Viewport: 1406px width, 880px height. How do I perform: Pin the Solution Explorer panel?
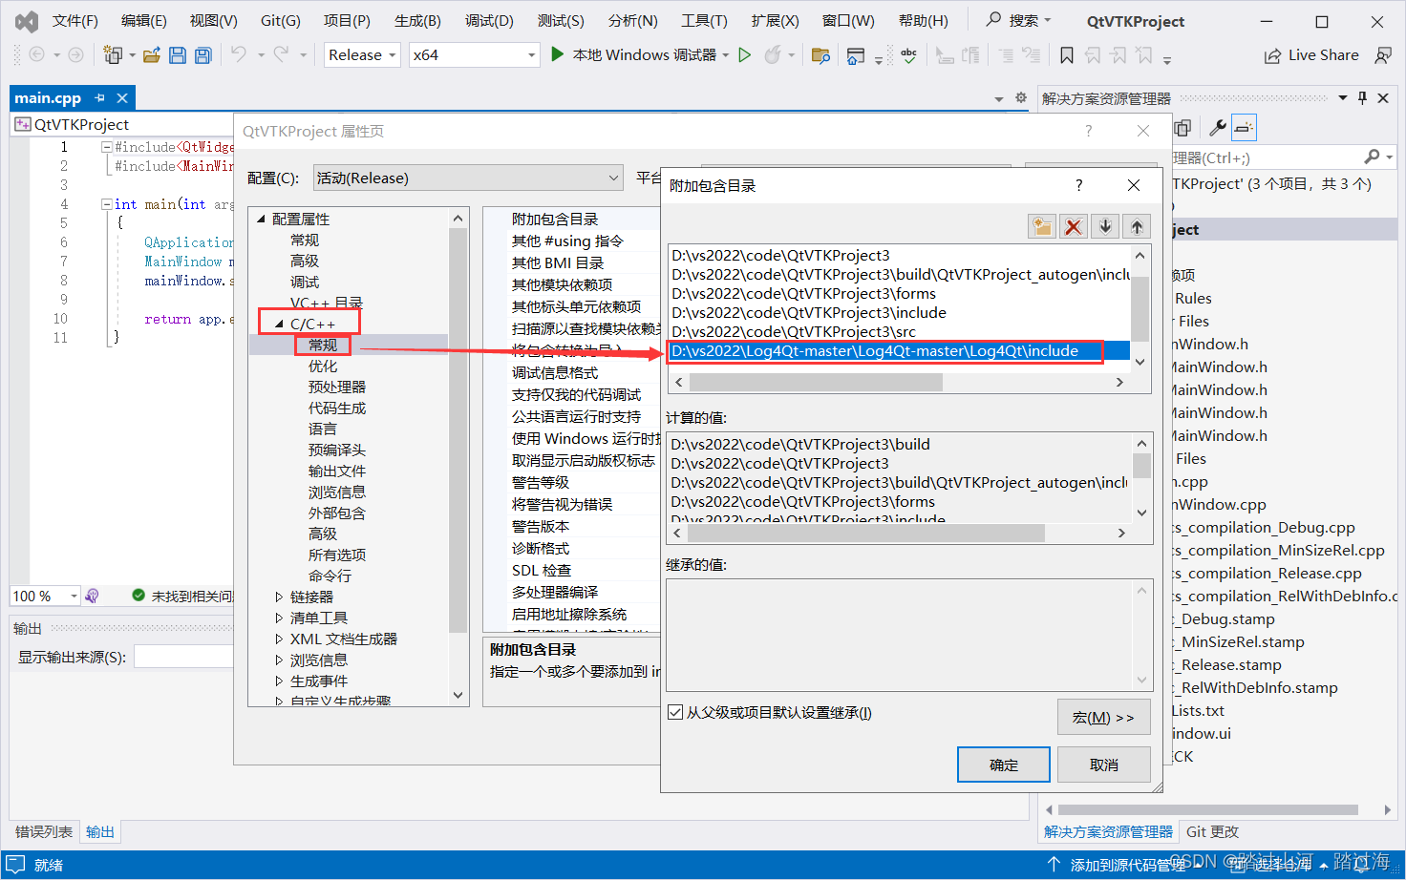coord(1362,97)
